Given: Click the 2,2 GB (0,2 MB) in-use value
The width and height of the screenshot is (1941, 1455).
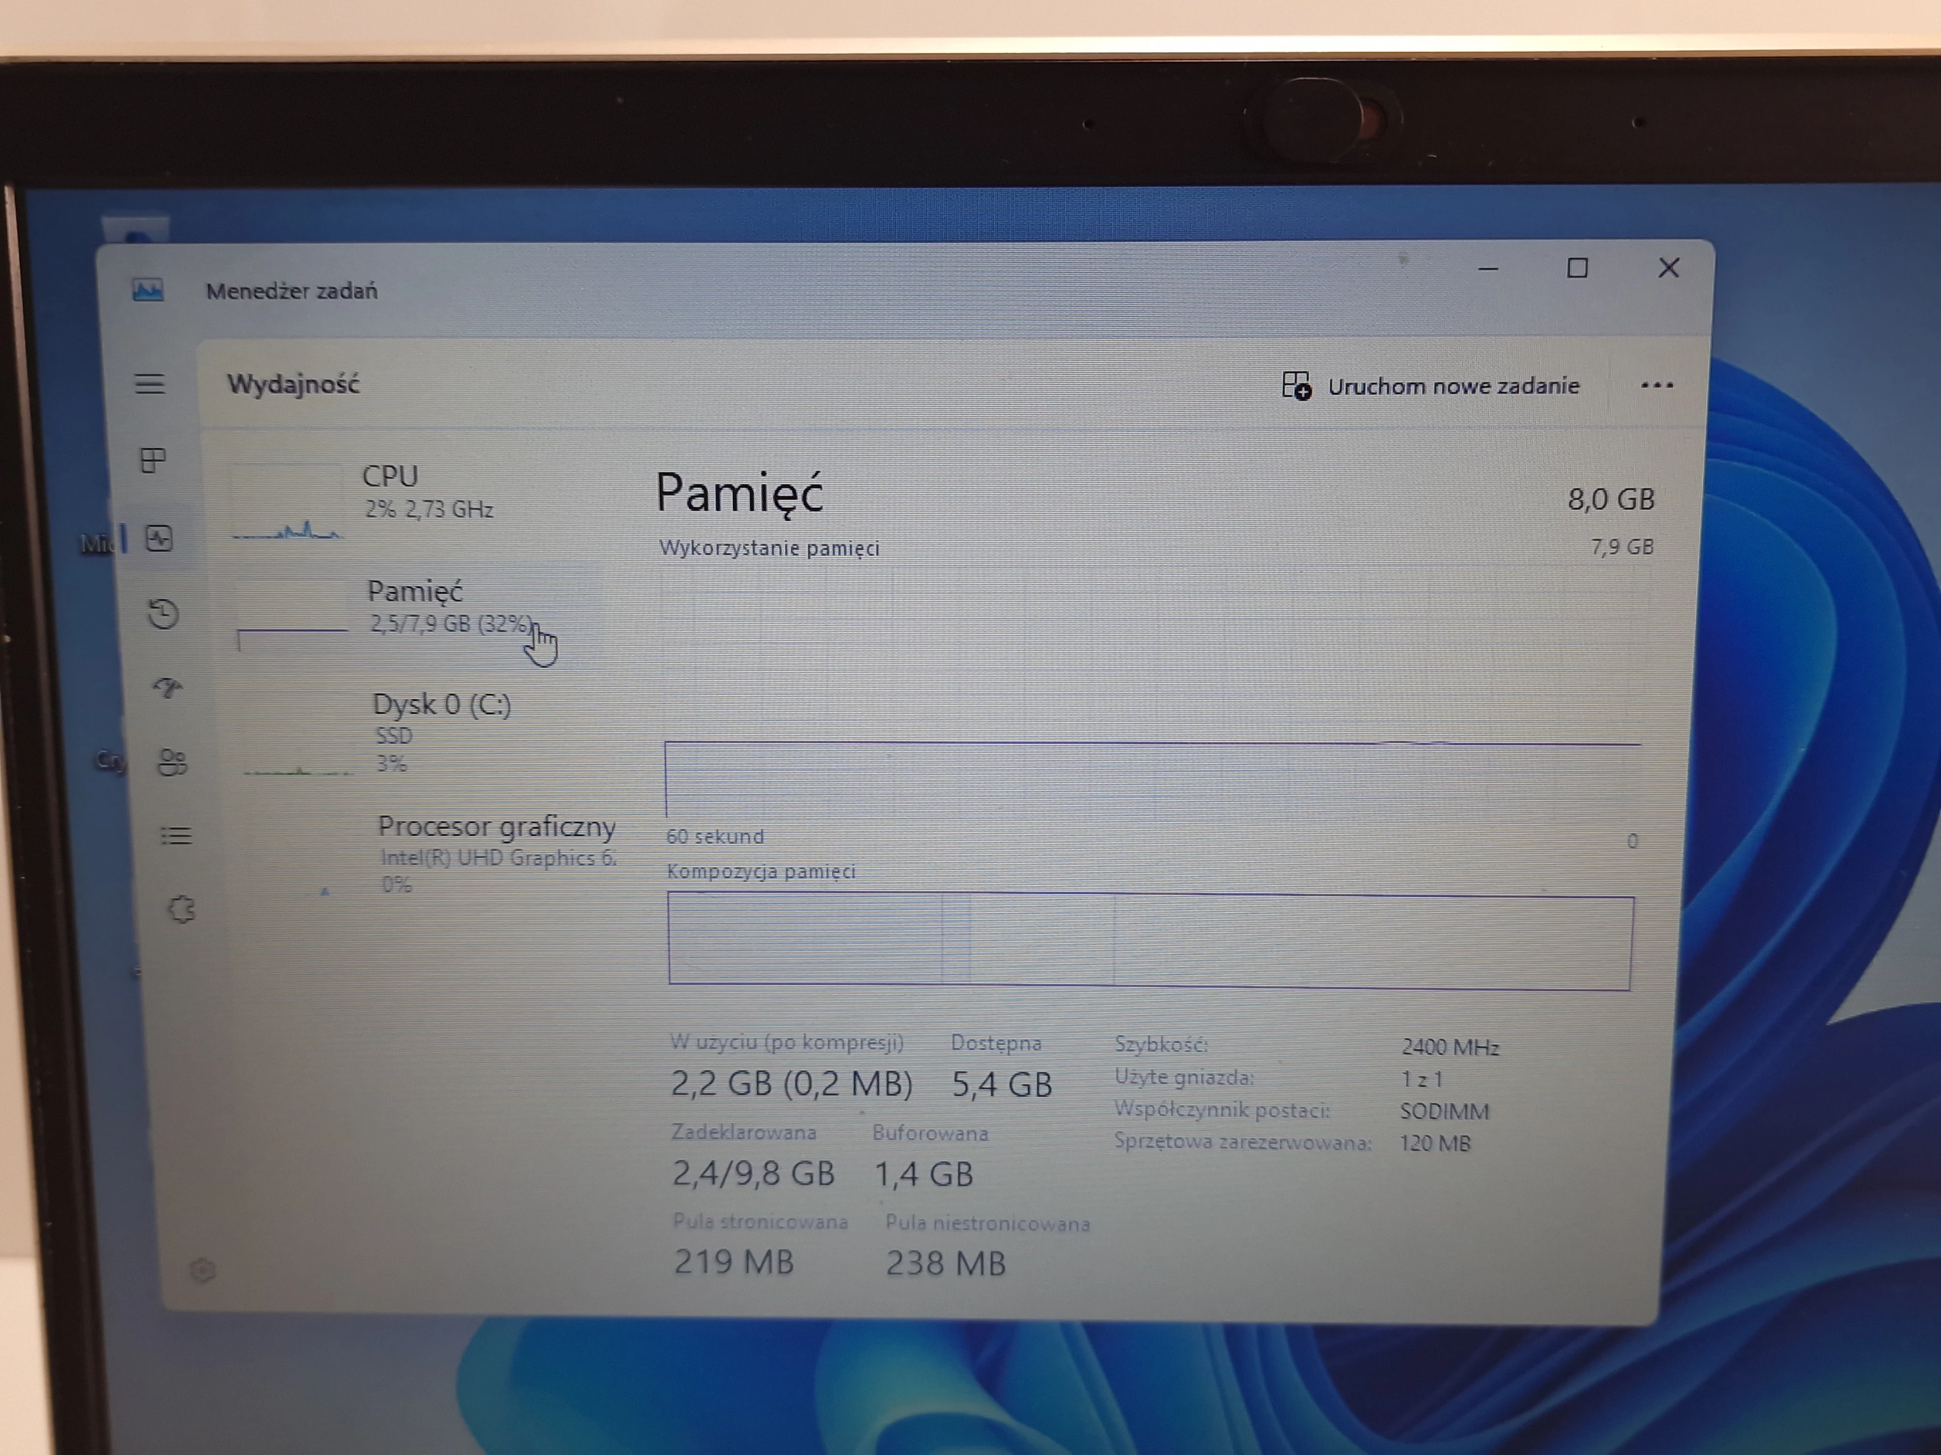Looking at the screenshot, I should click(791, 1084).
